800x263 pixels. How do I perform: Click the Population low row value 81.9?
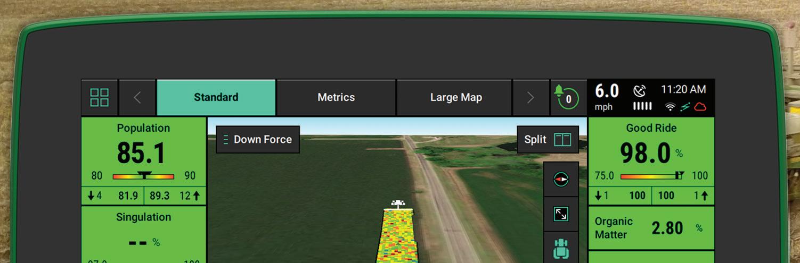click(x=128, y=196)
